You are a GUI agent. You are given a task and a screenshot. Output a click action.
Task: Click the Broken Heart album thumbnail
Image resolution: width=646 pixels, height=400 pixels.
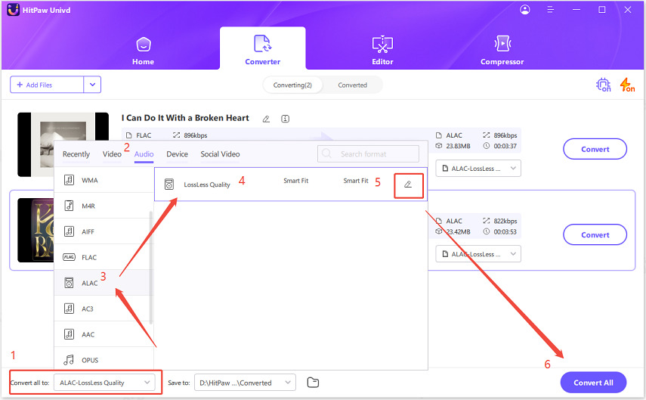(63, 144)
